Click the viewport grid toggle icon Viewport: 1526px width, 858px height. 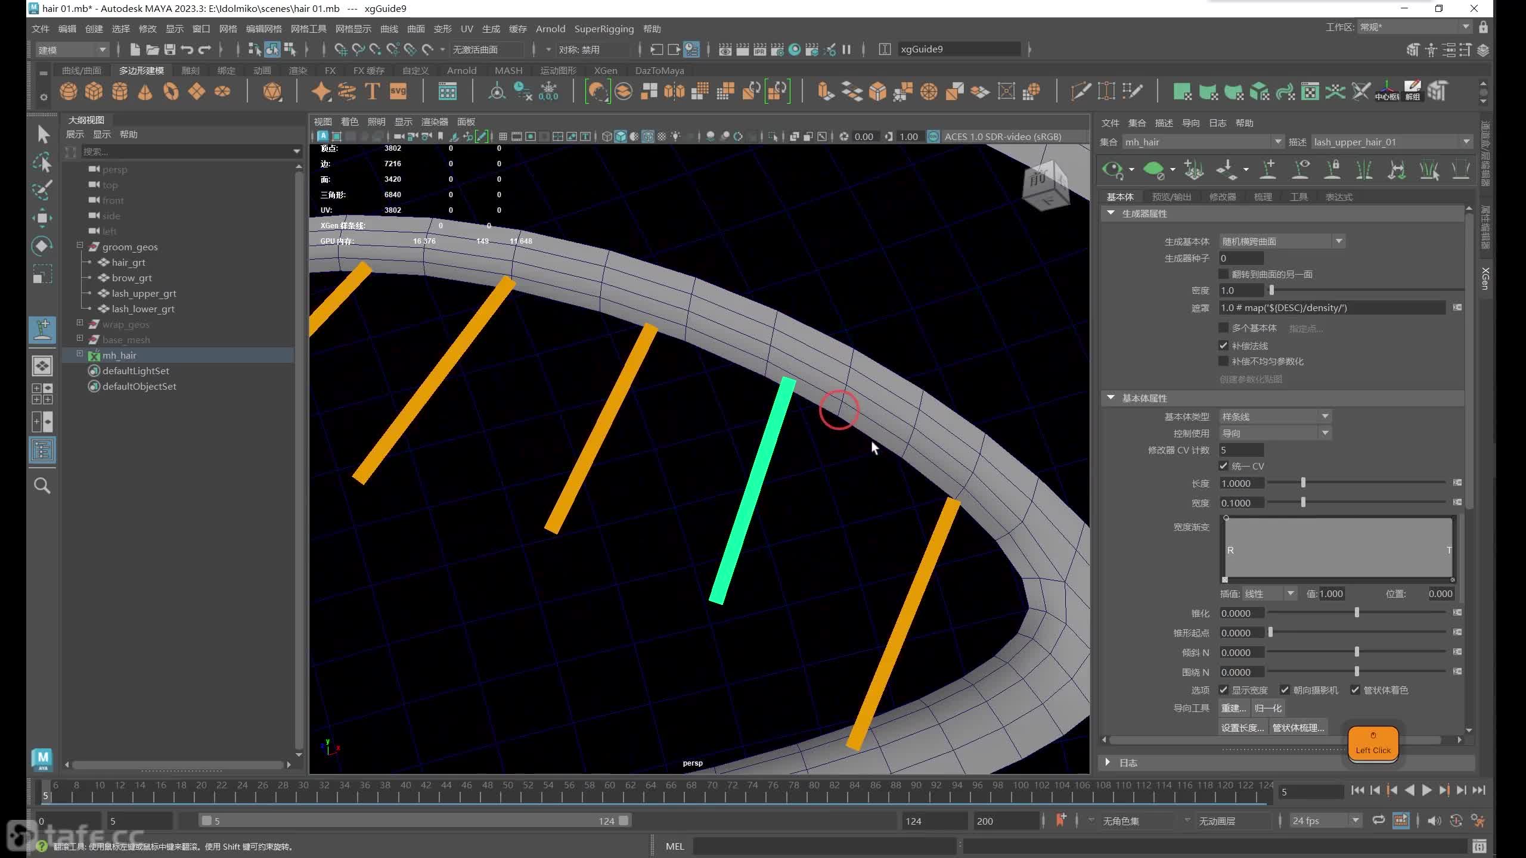click(x=503, y=136)
